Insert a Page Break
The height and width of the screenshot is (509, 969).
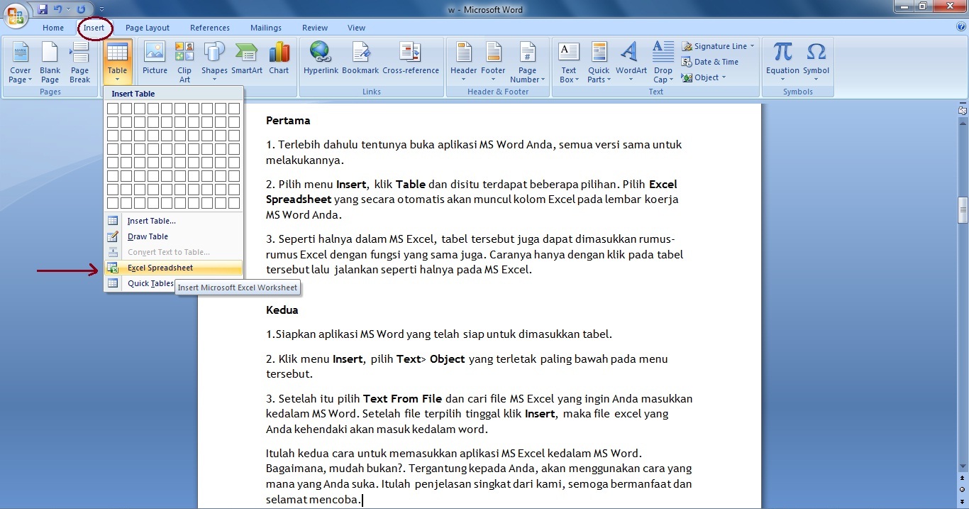tap(79, 62)
